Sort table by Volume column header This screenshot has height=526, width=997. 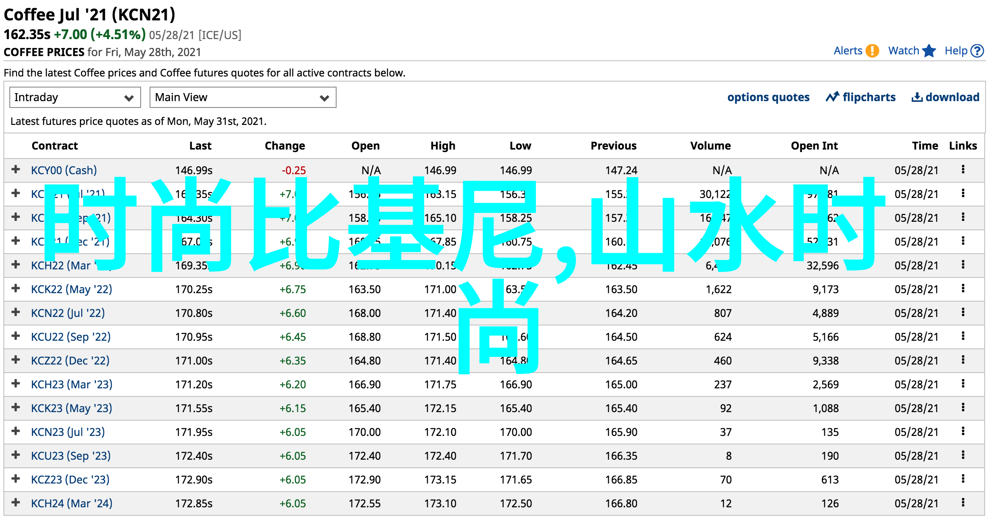coord(710,146)
